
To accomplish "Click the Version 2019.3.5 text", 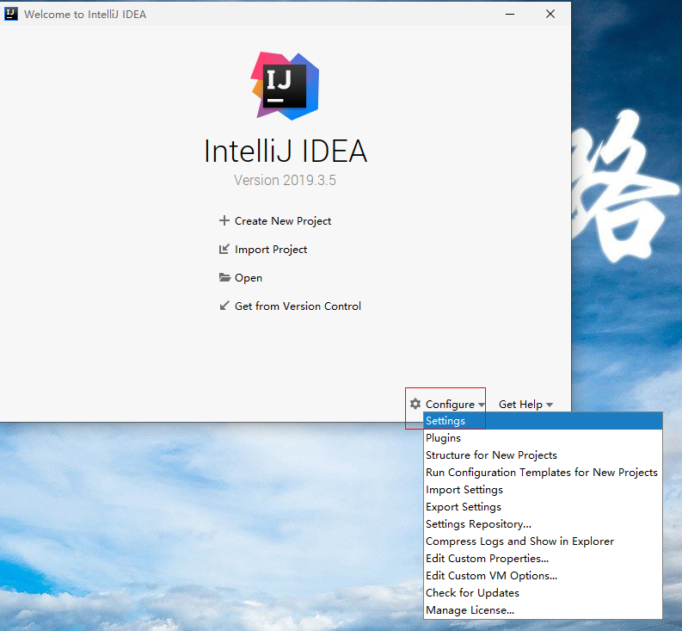I will (285, 180).
